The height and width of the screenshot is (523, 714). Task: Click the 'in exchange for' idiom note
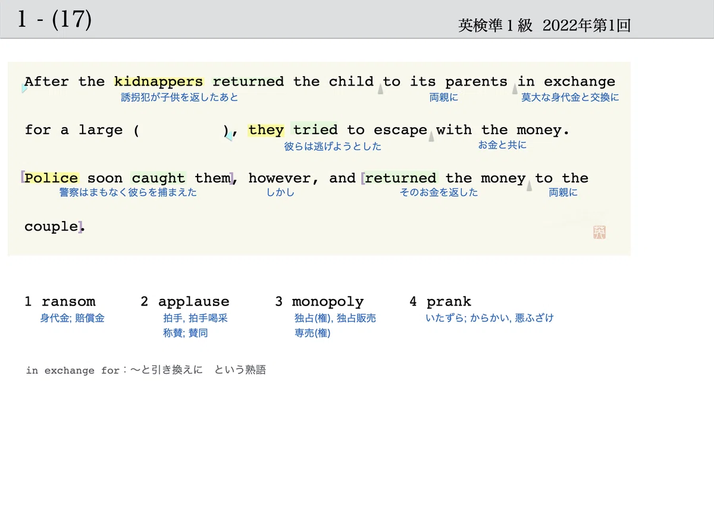point(146,370)
